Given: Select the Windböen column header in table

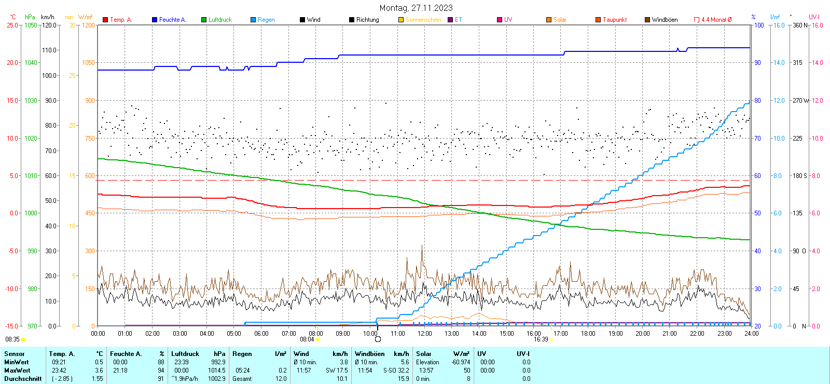Looking at the screenshot, I should tap(370, 354).
